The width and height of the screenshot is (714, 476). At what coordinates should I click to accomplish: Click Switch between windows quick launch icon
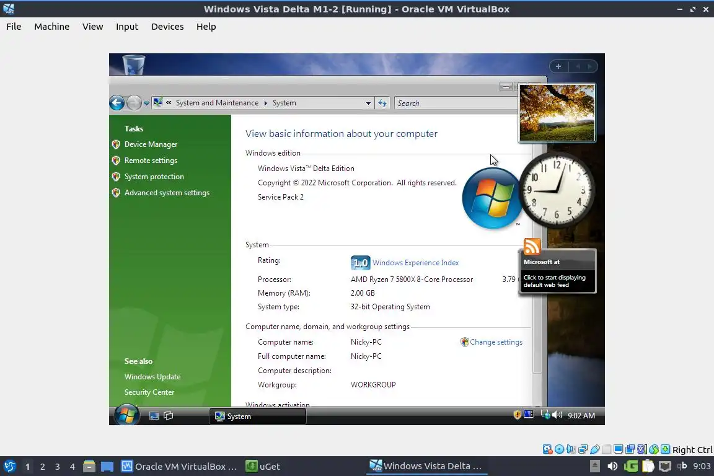pos(169,416)
